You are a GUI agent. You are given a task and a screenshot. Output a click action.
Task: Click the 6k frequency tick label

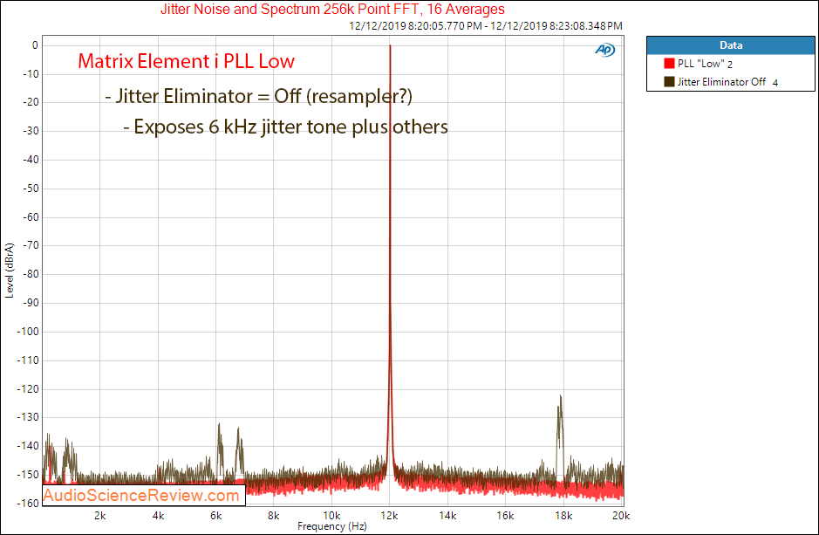tap(215, 516)
